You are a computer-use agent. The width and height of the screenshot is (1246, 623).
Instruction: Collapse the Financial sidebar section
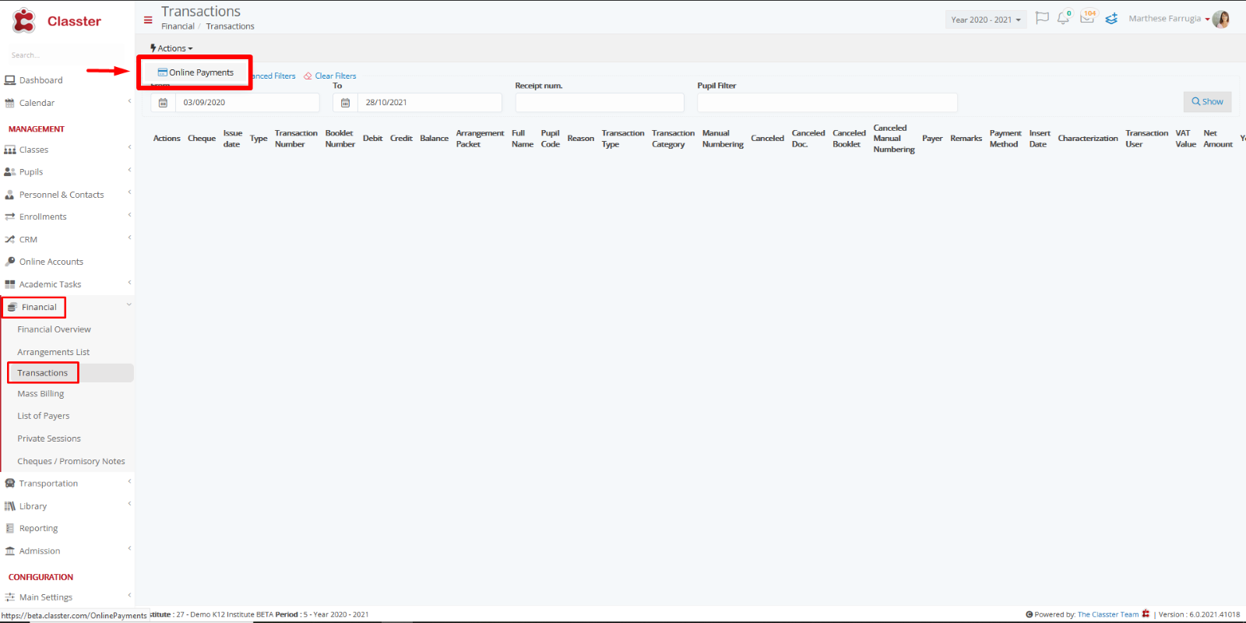coord(129,304)
